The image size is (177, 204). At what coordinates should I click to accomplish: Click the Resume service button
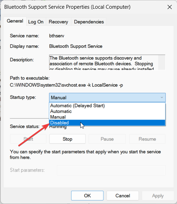tap(147, 139)
